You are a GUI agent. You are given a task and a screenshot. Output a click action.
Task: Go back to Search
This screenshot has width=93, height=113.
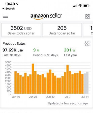point(9,9)
